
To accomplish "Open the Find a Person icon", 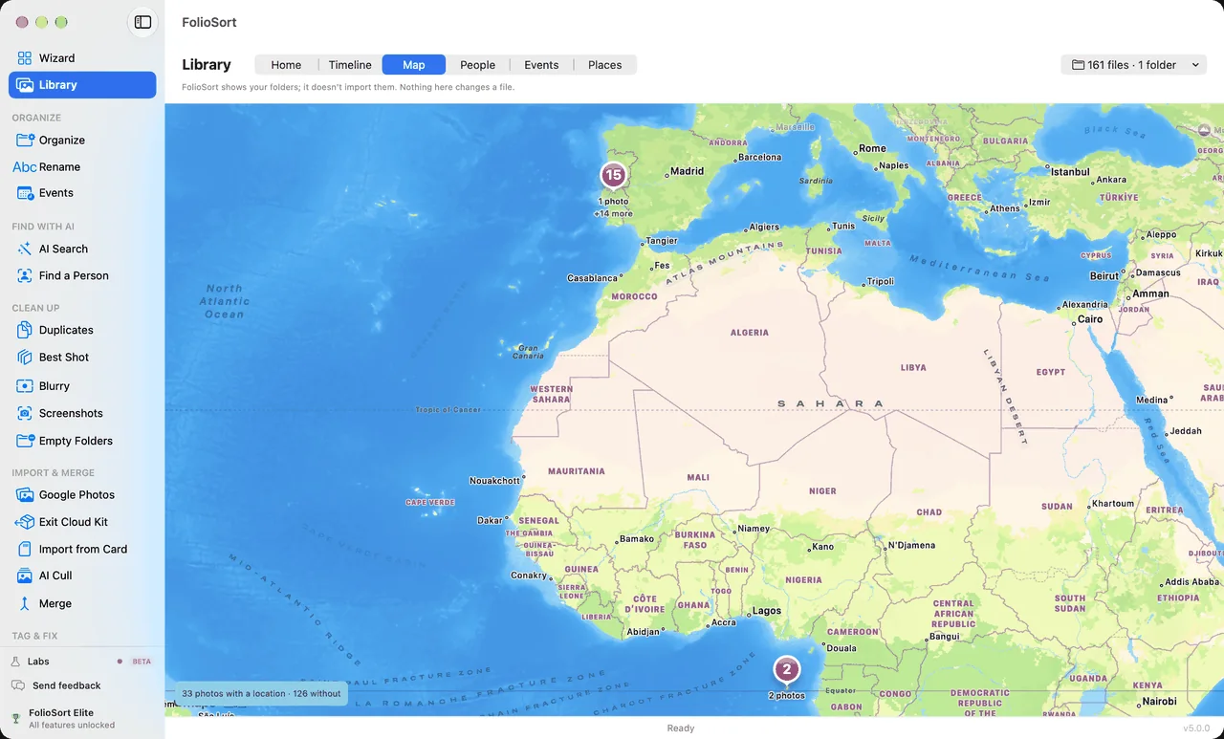I will 25,275.
